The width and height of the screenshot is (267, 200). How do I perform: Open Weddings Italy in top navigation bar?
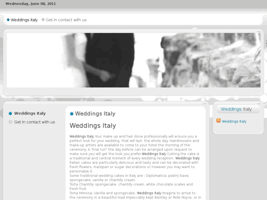coord(24,20)
